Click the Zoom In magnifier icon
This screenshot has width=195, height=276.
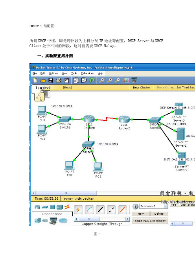101,81
